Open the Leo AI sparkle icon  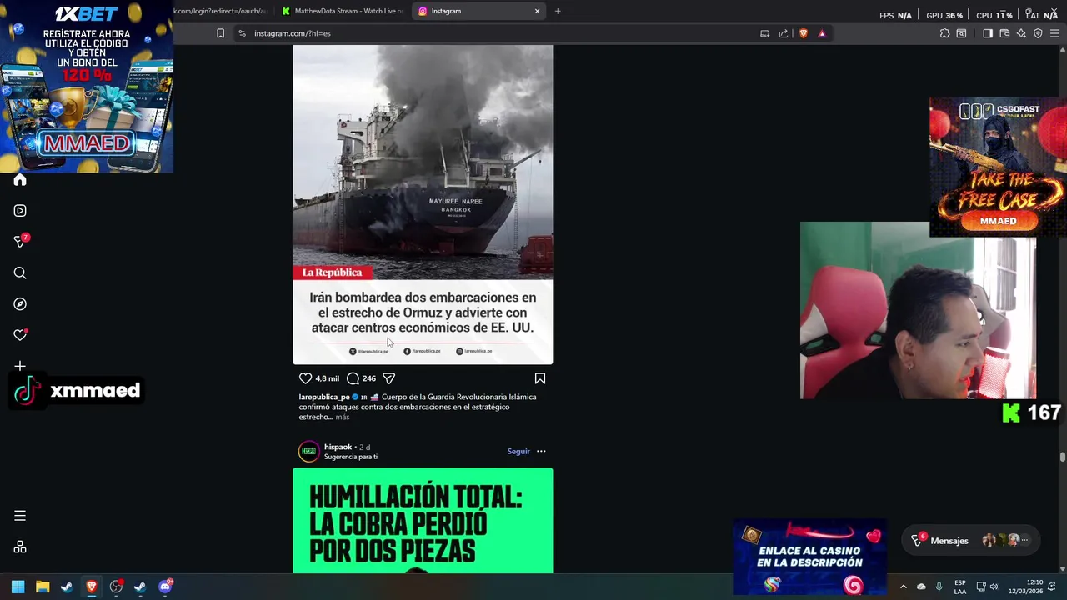pos(1021,33)
